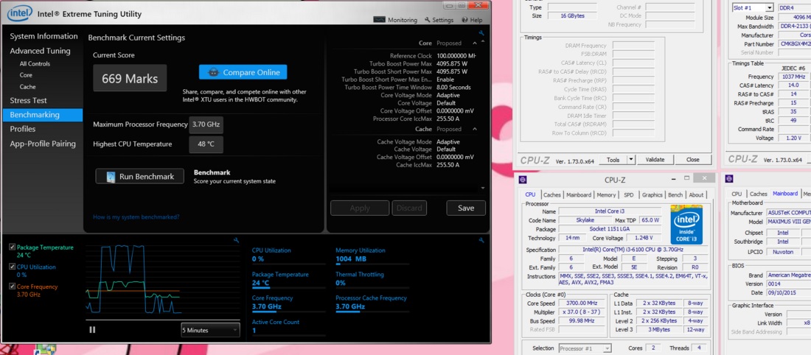Viewport: 811px width, 355px height.
Task: Click Memory Utilization 1004 MB value
Action: [x=351, y=259]
